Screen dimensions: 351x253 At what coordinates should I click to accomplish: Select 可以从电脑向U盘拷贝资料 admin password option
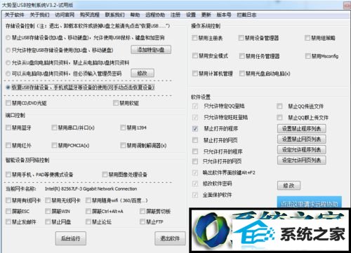point(8,74)
